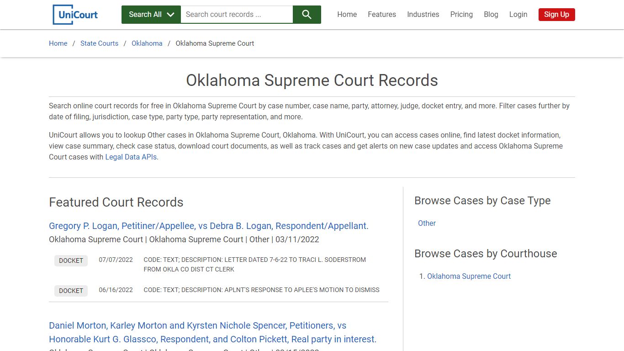The height and width of the screenshot is (351, 624).
Task: Click the magnifying glass search button
Action: click(x=307, y=15)
